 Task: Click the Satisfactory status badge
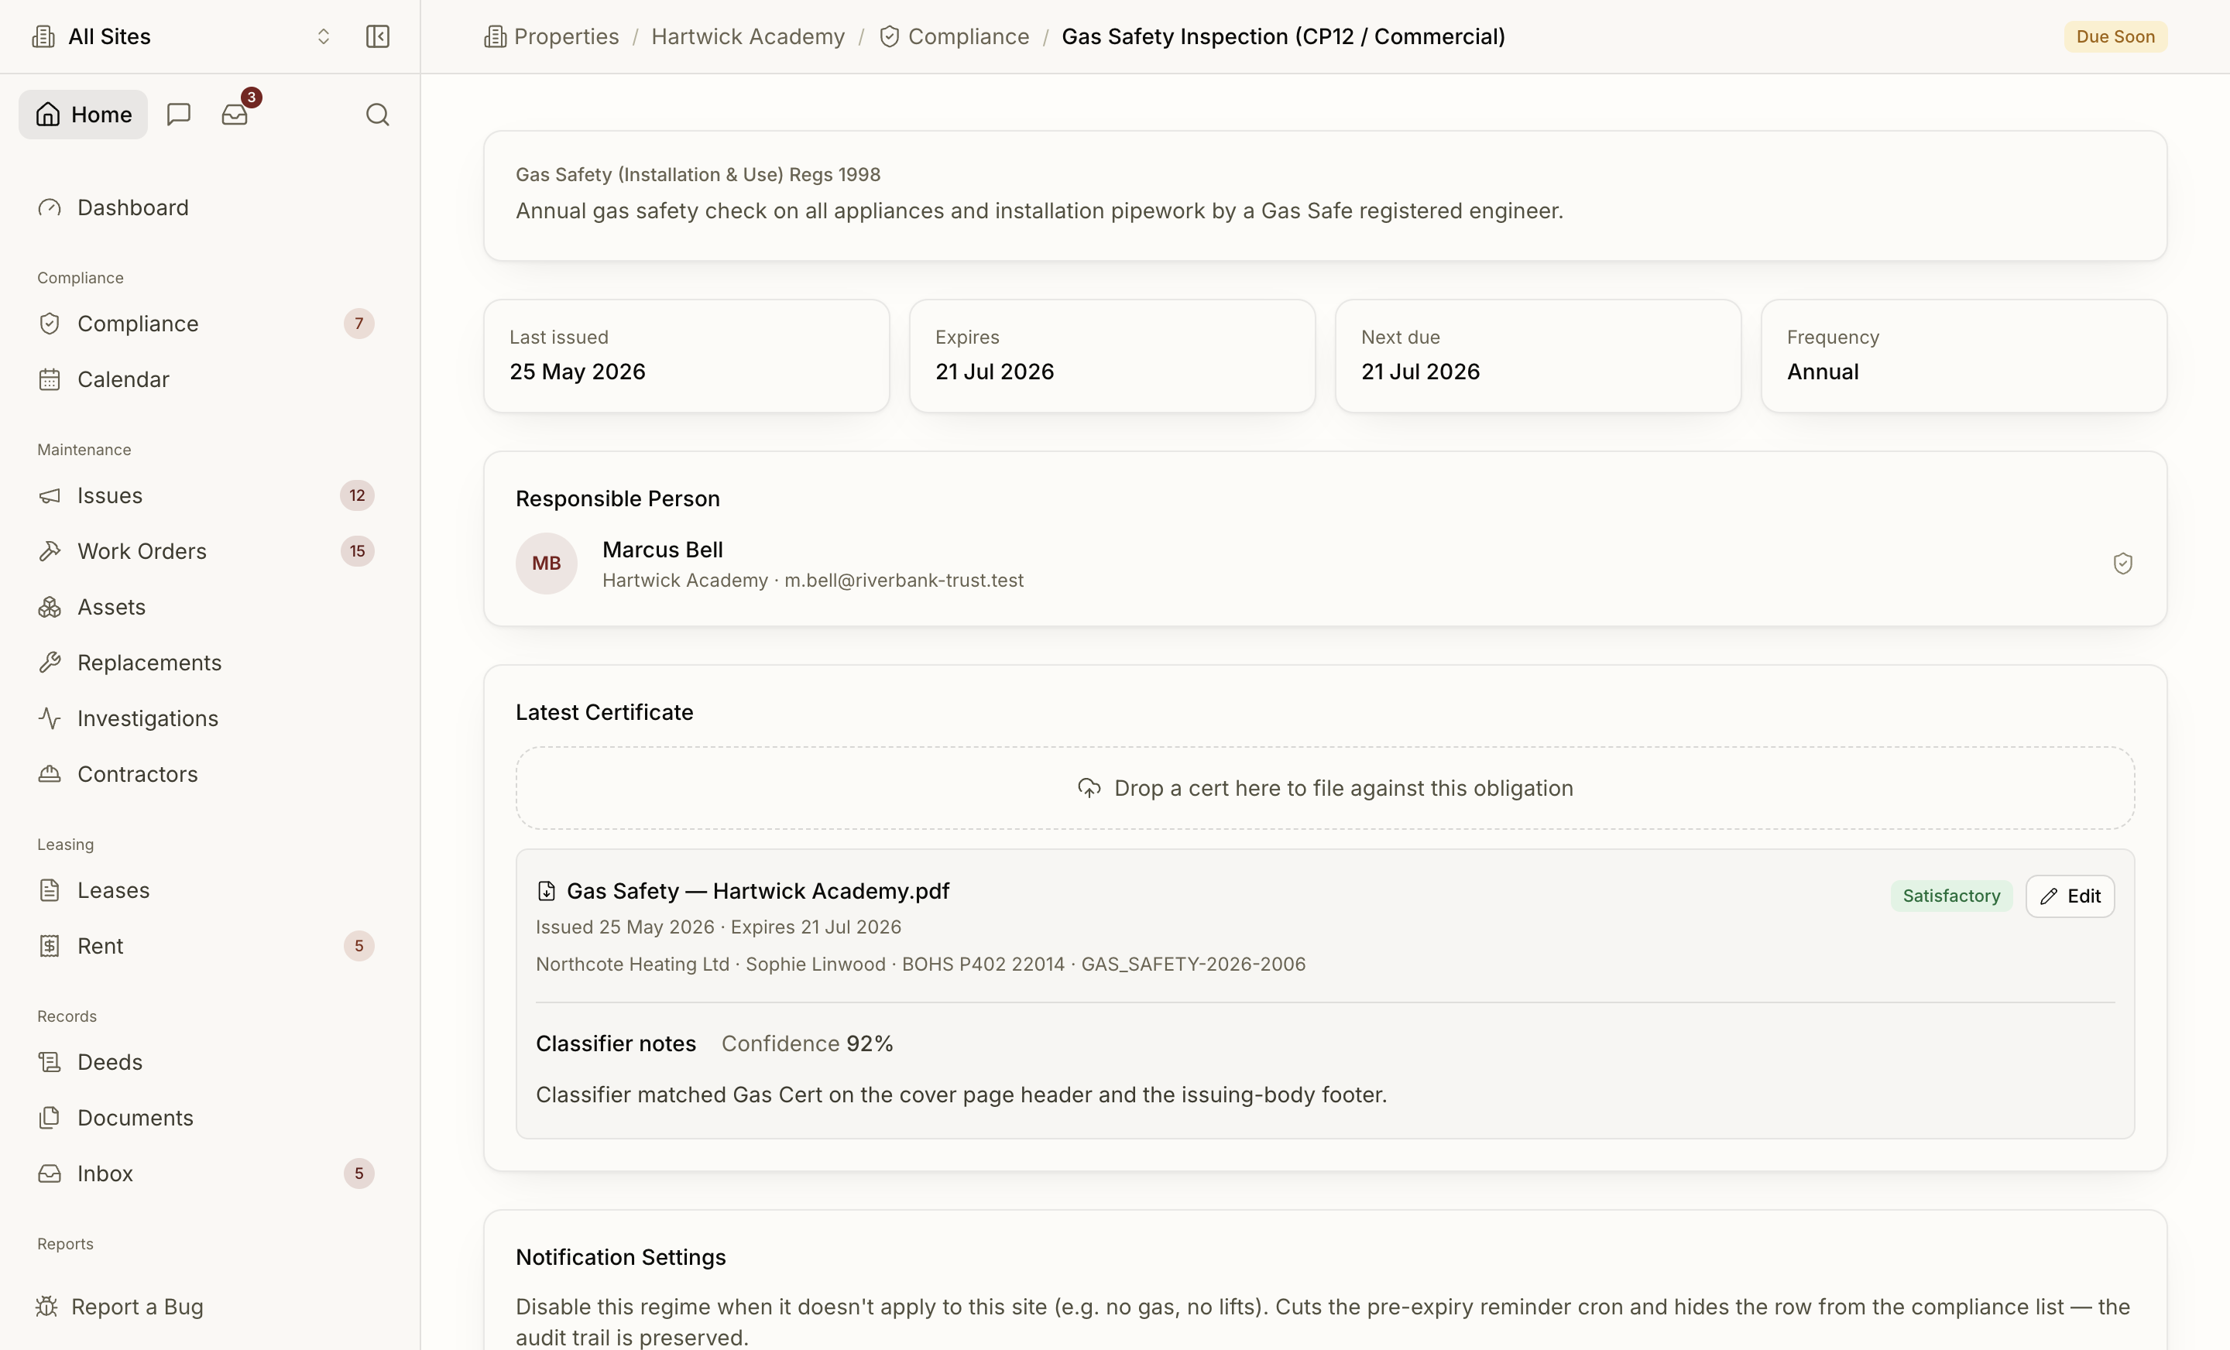coord(1951,895)
